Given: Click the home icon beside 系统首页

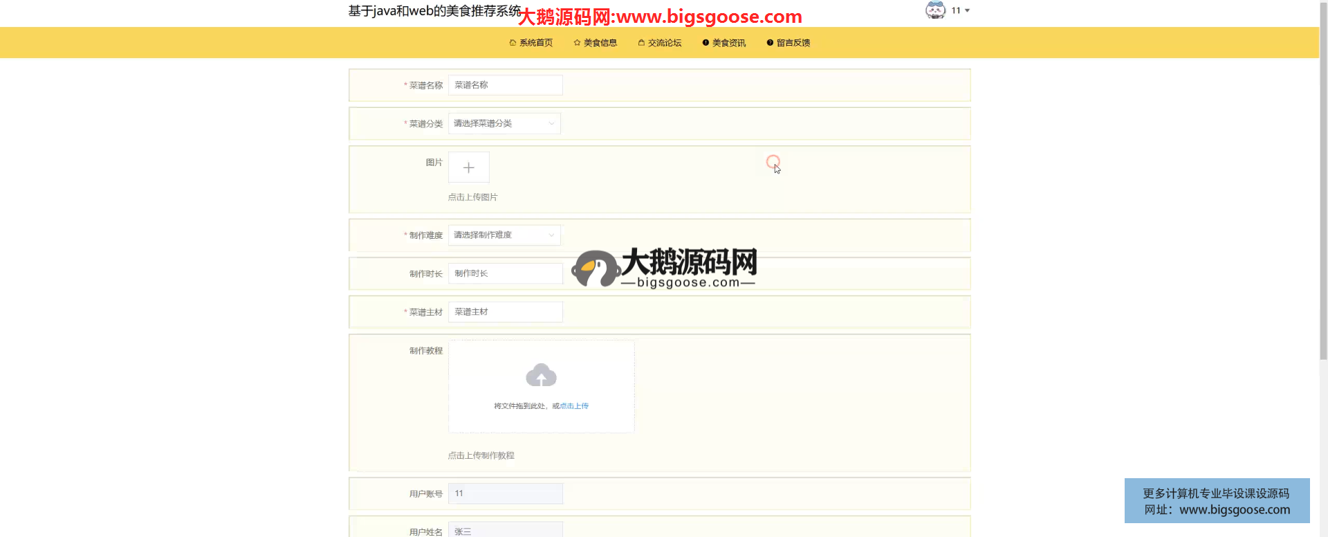Looking at the screenshot, I should point(513,43).
